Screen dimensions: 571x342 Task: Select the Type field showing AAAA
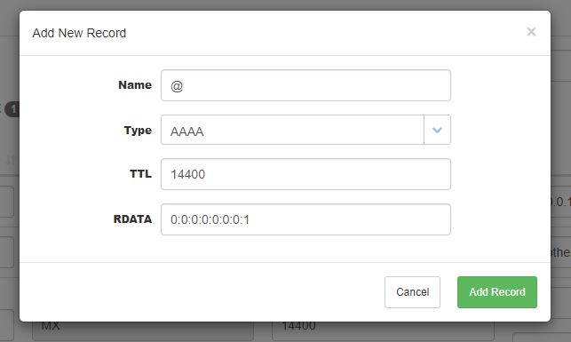coord(292,130)
